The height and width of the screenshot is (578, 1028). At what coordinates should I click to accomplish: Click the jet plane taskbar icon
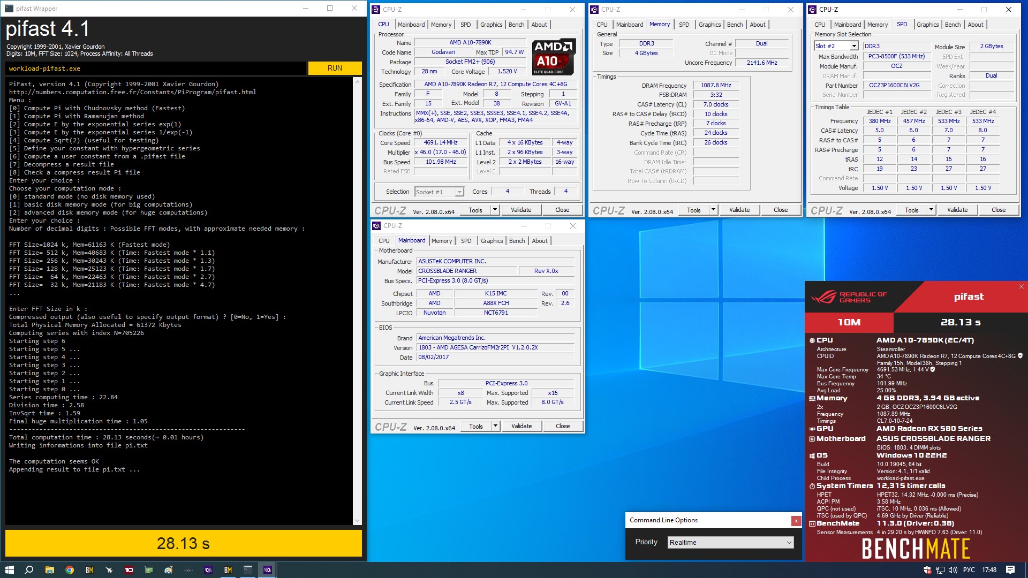pyautogui.click(x=109, y=570)
